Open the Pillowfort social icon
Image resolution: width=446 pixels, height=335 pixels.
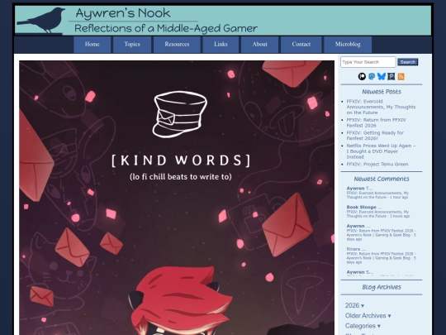tap(391, 76)
